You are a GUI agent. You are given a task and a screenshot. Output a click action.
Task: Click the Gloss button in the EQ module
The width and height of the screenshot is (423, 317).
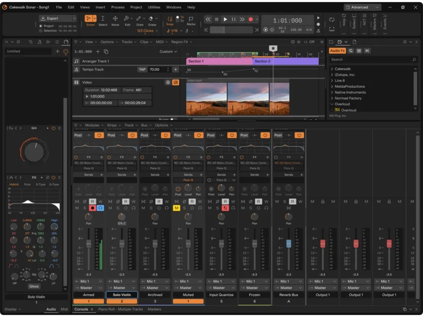34,286
